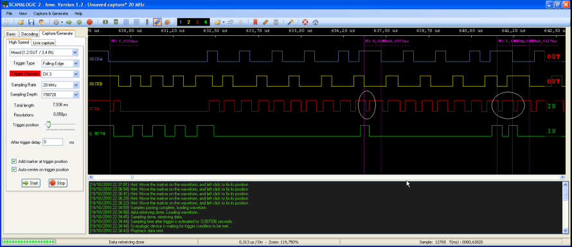Switch to the Live capture sub-tab
This screenshot has height=247, width=572.
click(44, 43)
